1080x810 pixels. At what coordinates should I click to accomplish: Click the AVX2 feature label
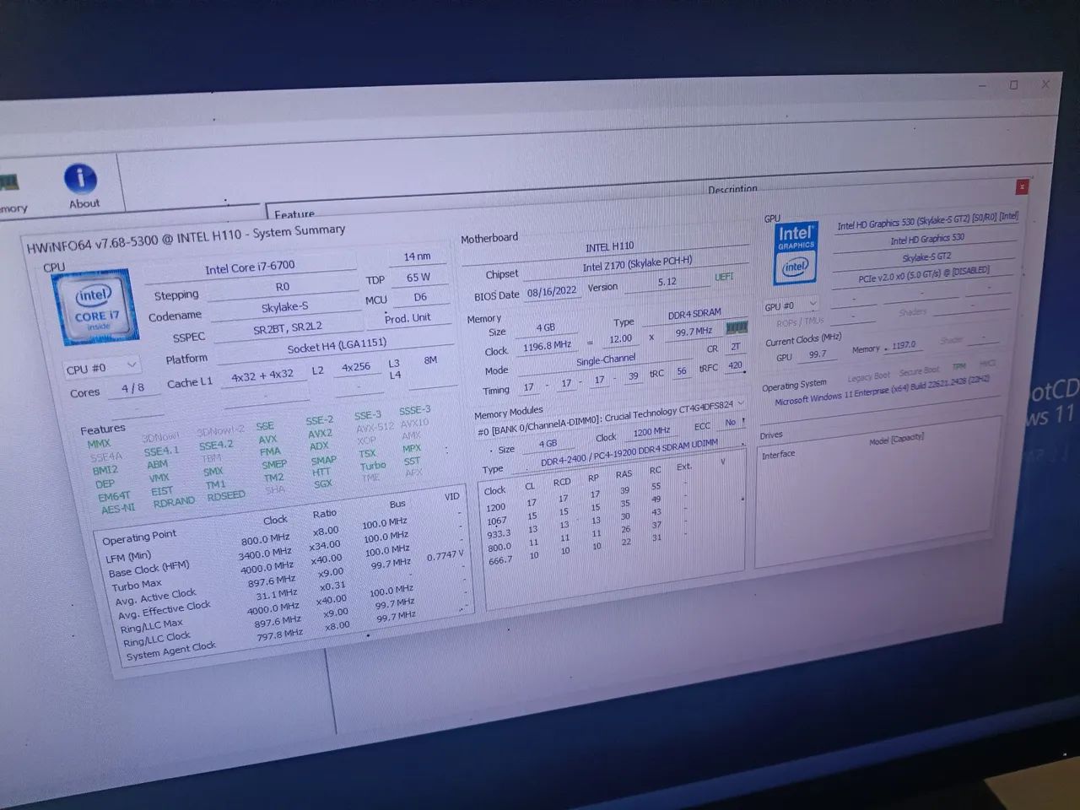click(x=320, y=434)
